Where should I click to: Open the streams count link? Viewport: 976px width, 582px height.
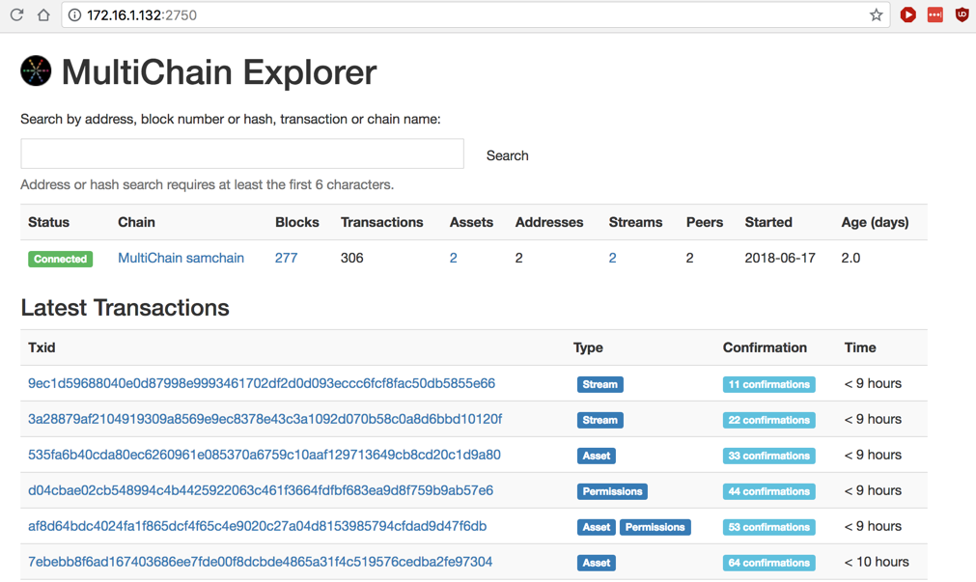(x=612, y=259)
